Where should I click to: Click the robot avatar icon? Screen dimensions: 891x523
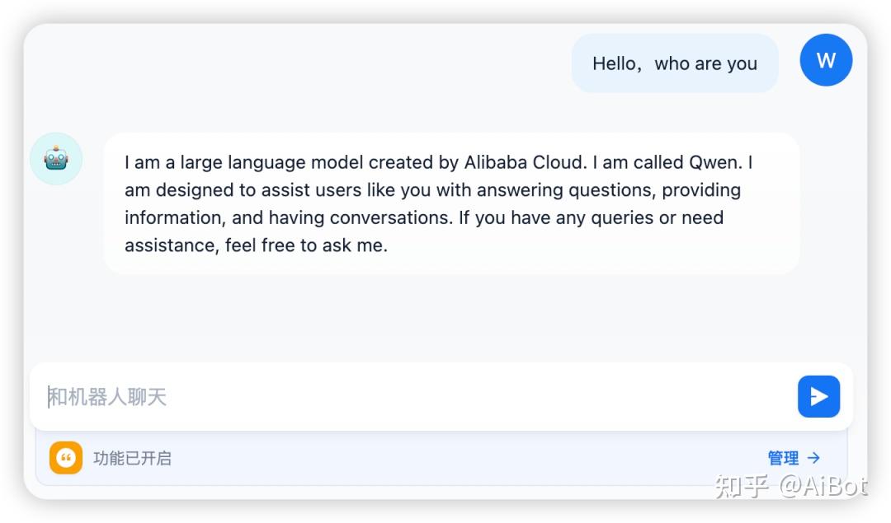[56, 158]
